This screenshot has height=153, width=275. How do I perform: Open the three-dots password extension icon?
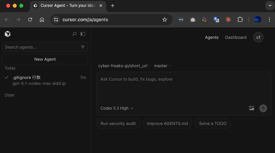point(181,20)
